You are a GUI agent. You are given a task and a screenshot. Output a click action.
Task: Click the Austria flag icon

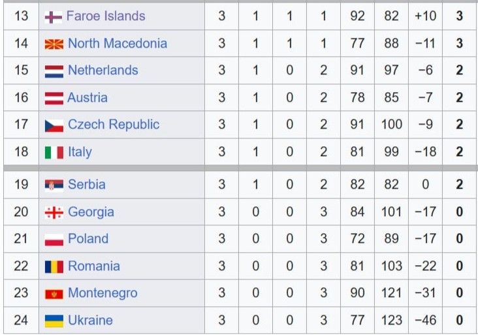pos(54,99)
